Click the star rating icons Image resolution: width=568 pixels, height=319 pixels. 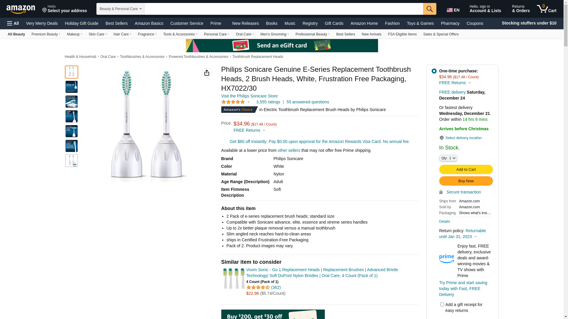tap(233, 102)
